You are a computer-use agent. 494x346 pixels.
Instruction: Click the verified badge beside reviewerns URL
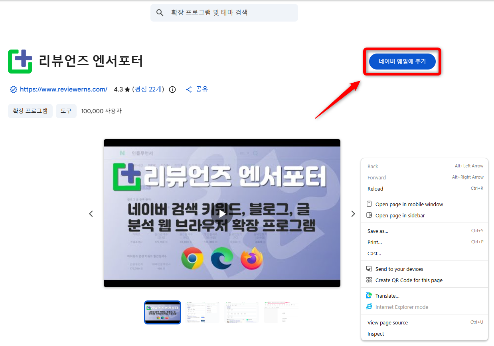point(13,89)
